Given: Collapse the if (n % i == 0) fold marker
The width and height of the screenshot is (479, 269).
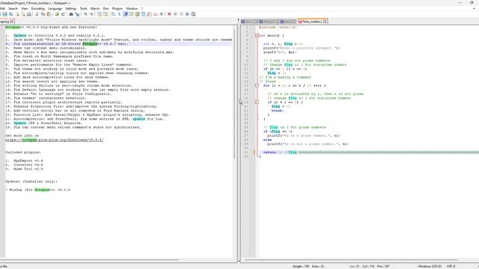Looking at the screenshot, I should (257, 102).
